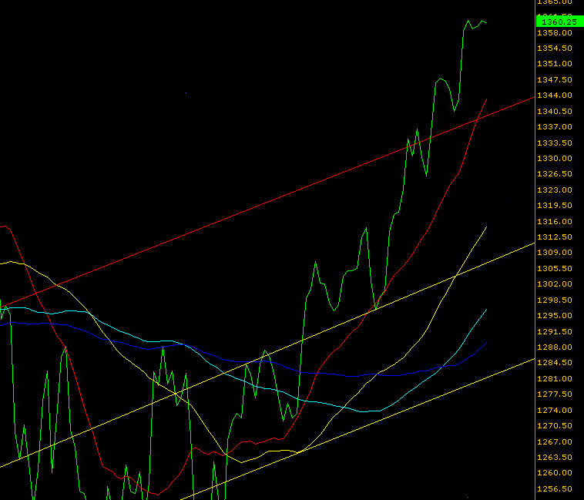Click the 1281.00 price axis label
The image size is (584, 500).
(555, 378)
